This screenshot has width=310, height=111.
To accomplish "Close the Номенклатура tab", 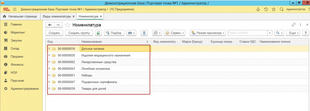I will click(101, 17).
